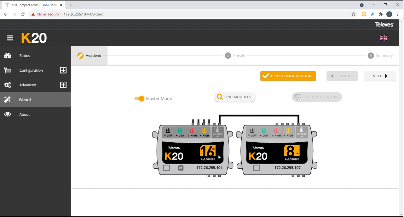Click the H-HIGH input on the 16-channel module
404x217 pixels.
[x=204, y=132]
